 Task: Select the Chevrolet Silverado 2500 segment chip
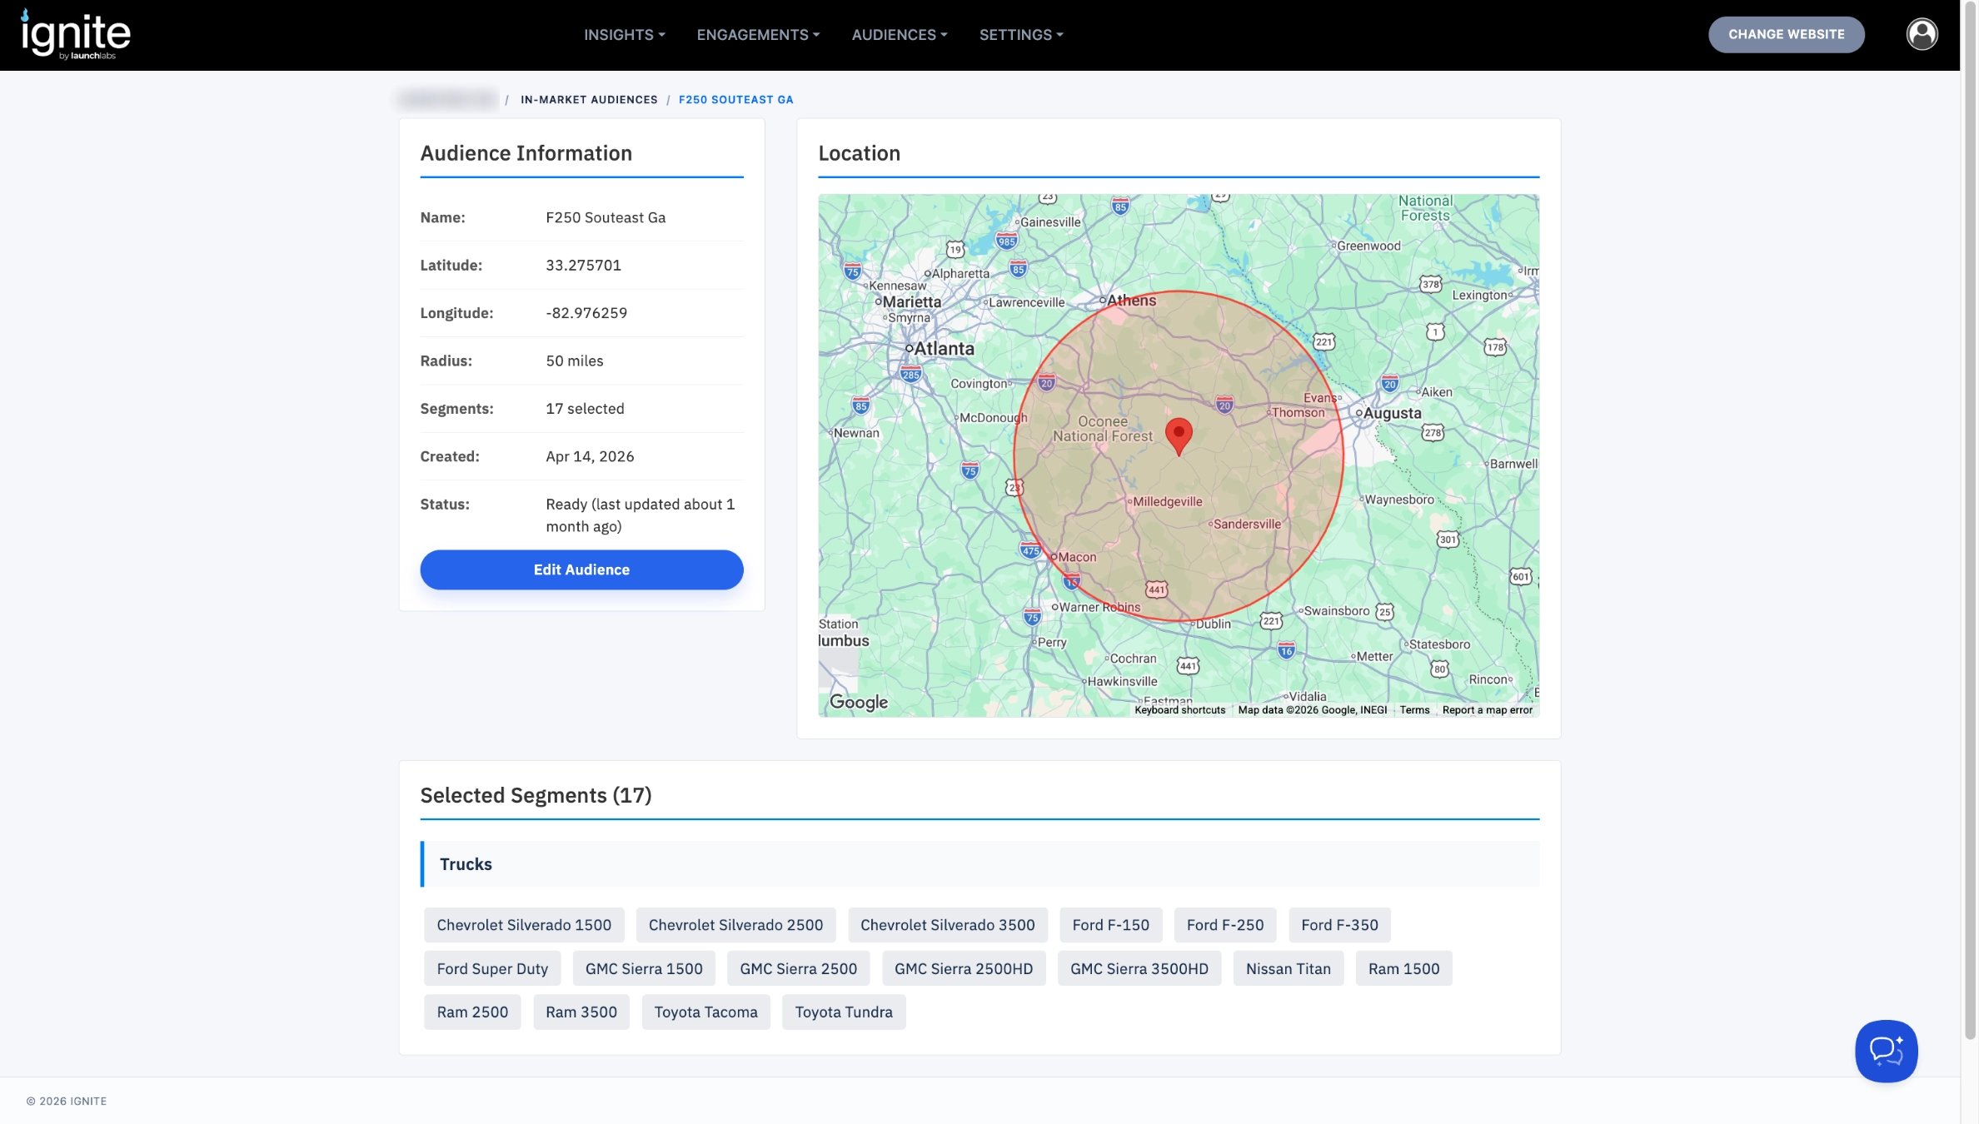tap(735, 925)
